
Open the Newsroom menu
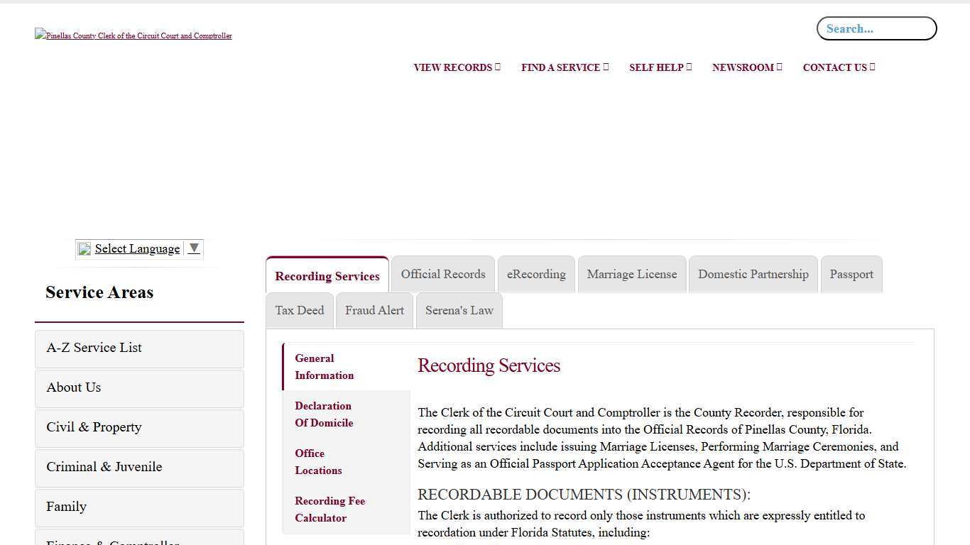(746, 67)
